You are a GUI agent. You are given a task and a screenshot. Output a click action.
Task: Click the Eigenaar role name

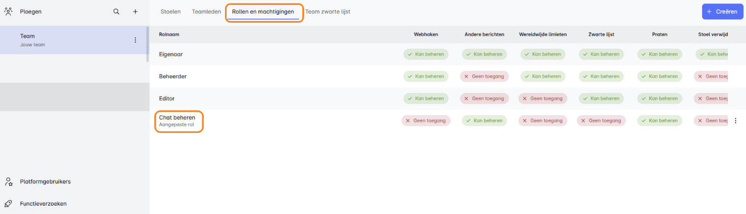pyautogui.click(x=171, y=54)
